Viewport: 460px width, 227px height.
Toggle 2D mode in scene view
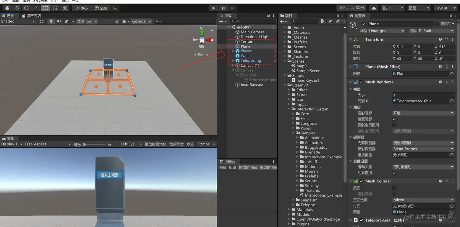click(x=42, y=21)
